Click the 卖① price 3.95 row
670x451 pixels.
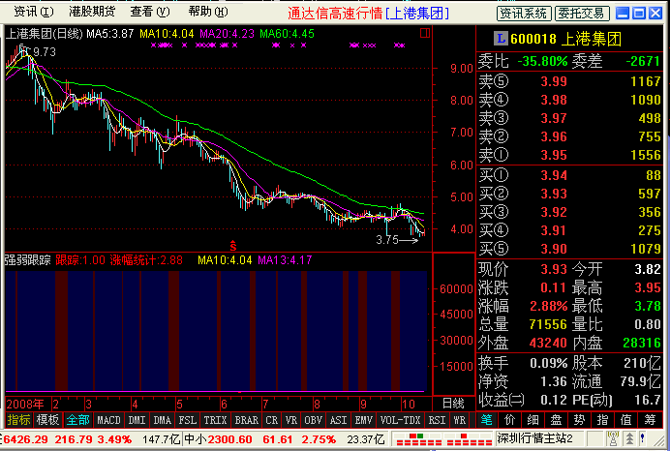[x=569, y=155]
